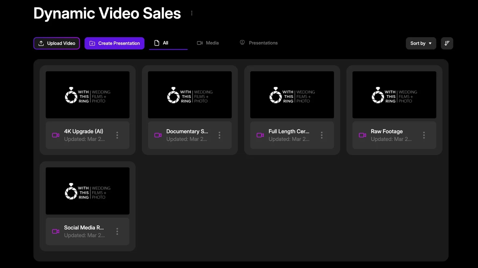
Task: Select the 4K Upgrade (AI) title text
Action: (x=84, y=131)
